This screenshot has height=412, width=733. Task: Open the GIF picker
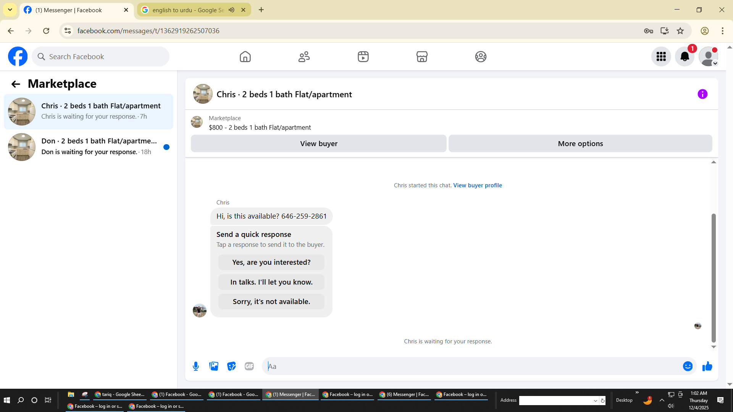point(249,366)
